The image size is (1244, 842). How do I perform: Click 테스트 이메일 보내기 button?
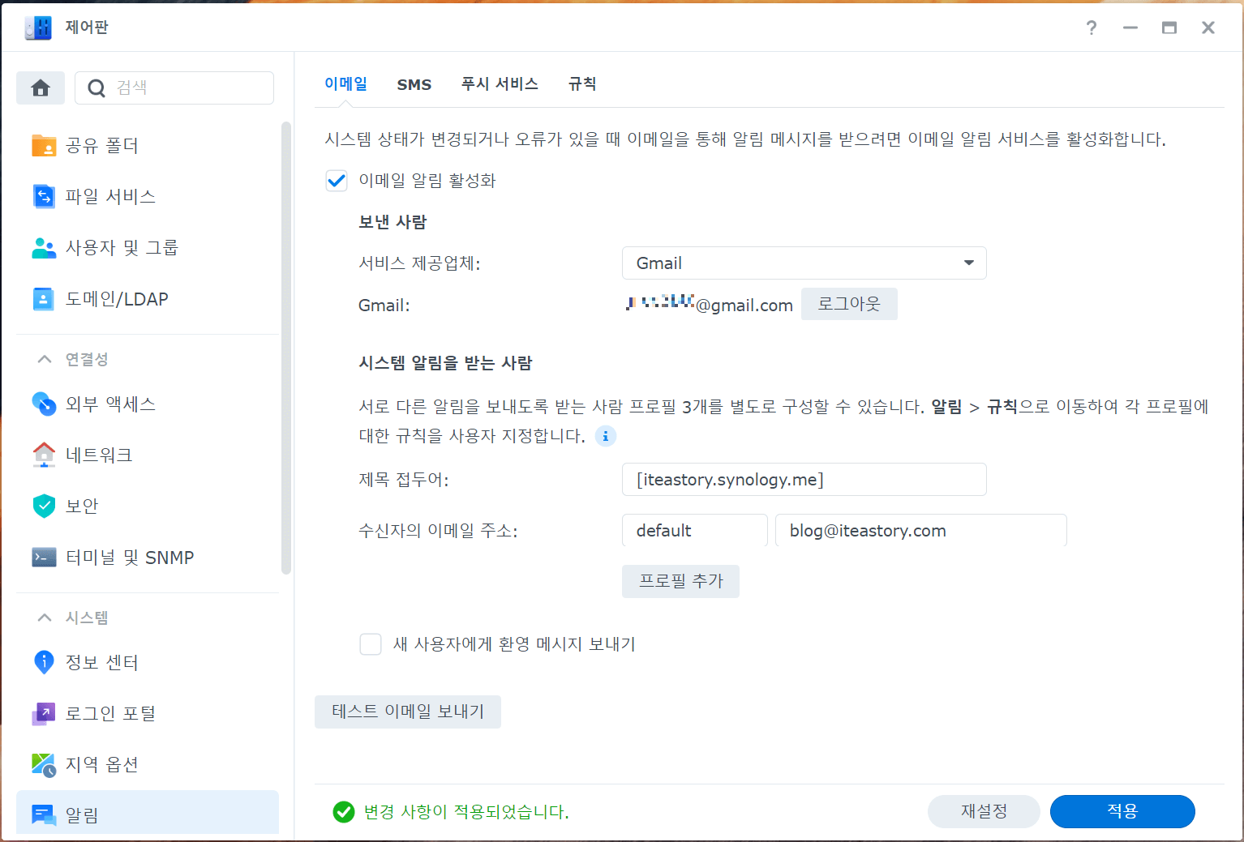[408, 712]
